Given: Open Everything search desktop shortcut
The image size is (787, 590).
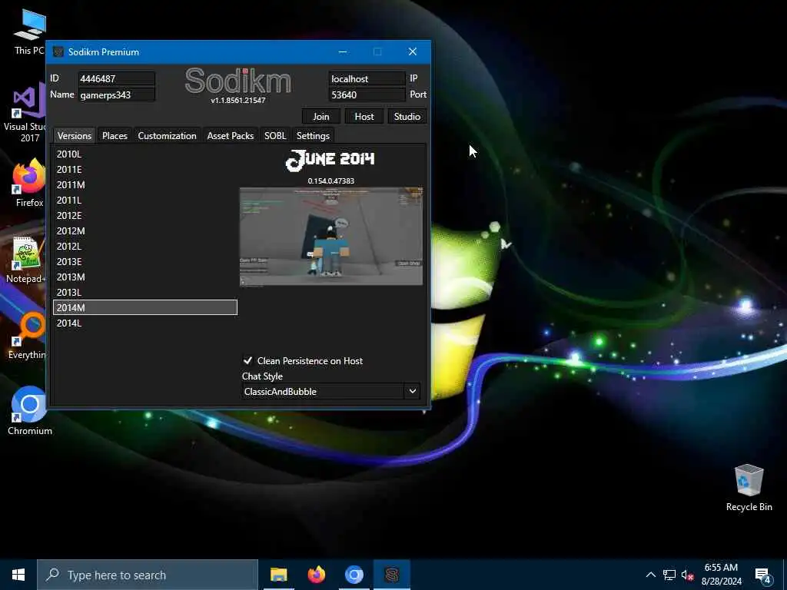Looking at the screenshot, I should (28, 336).
